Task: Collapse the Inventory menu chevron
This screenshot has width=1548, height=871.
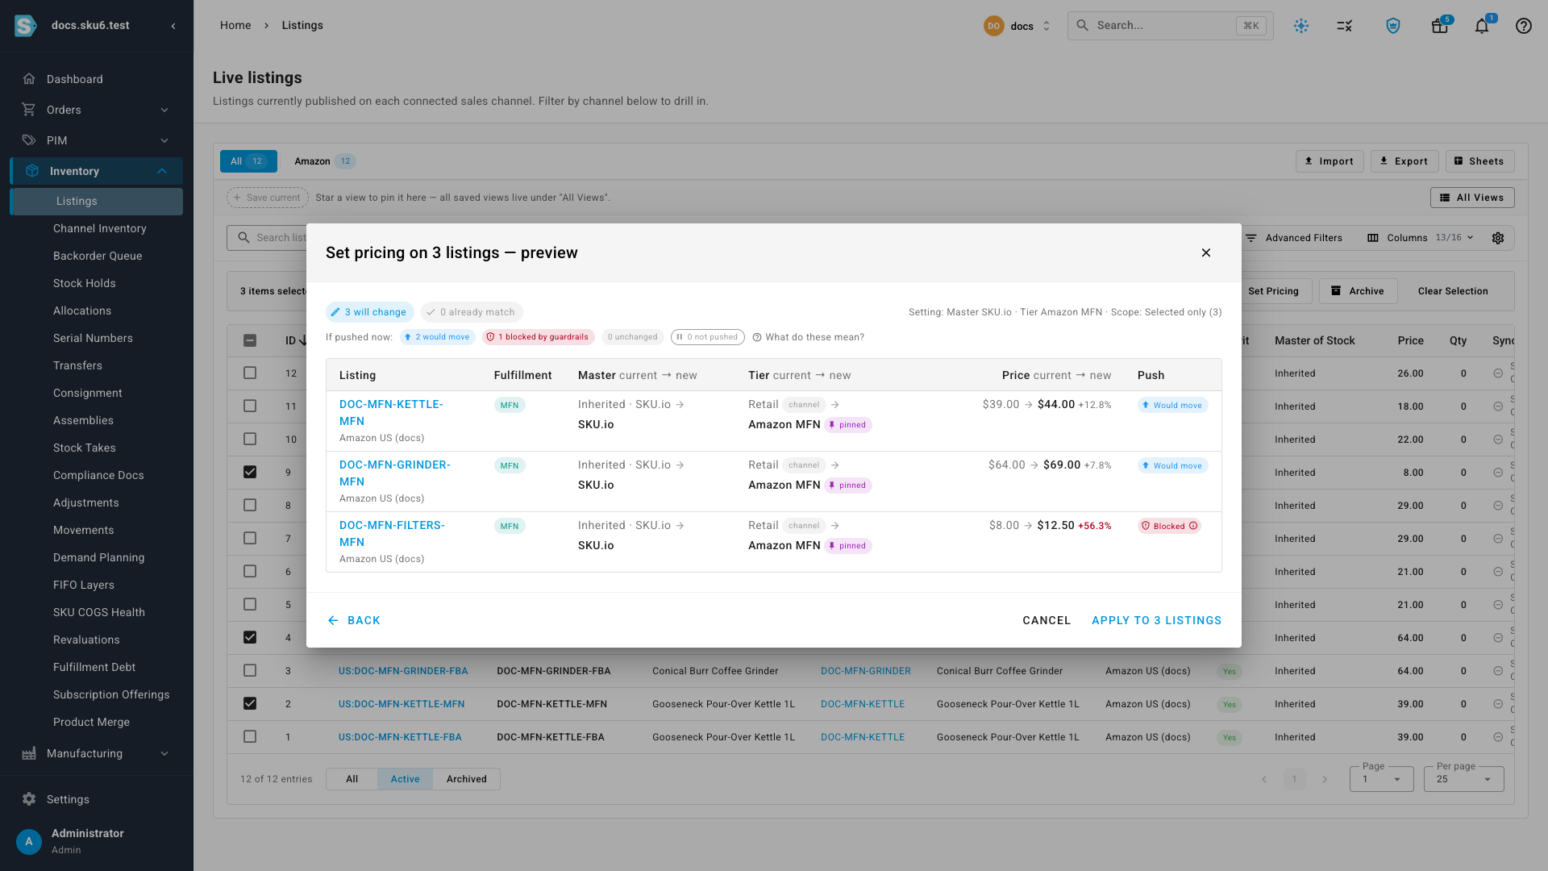Action: (162, 171)
